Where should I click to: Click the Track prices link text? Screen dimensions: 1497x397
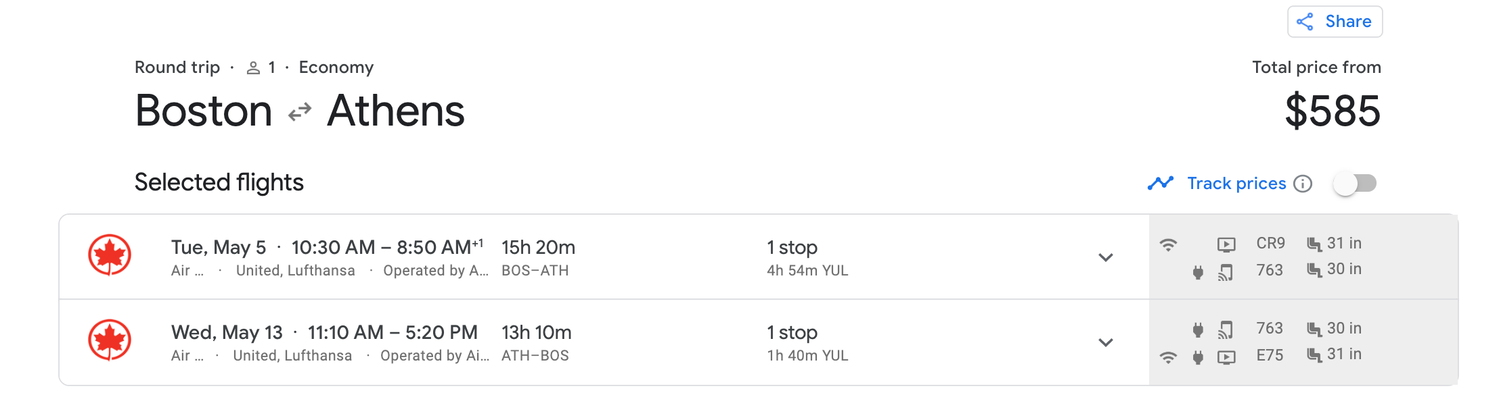pyautogui.click(x=1236, y=184)
